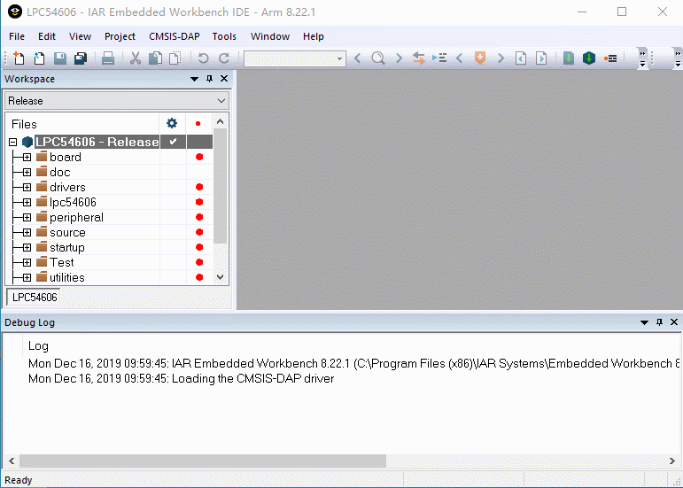Image resolution: width=683 pixels, height=488 pixels.
Task: Open the Help menu
Action: pyautogui.click(x=314, y=36)
